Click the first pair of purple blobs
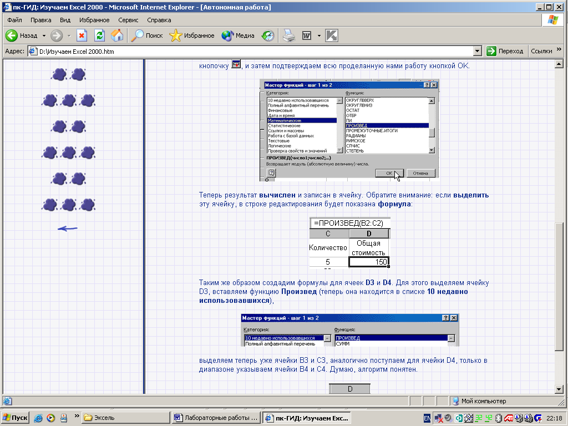Image resolution: width=568 pixels, height=426 pixels. [x=68, y=74]
